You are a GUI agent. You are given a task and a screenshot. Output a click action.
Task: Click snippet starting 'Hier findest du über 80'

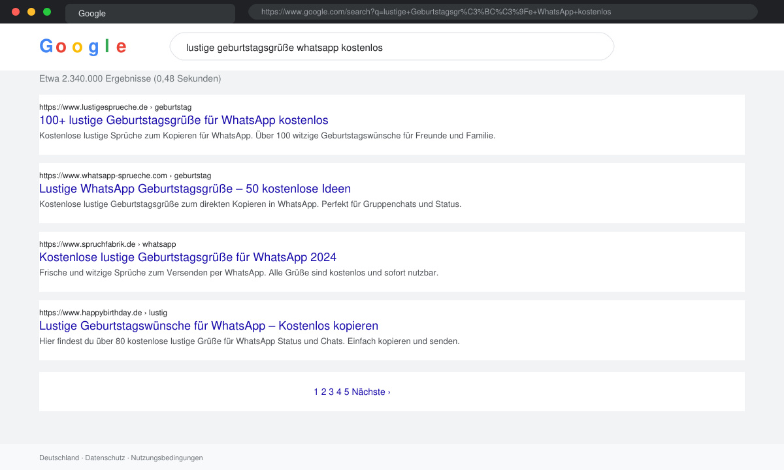coord(250,341)
